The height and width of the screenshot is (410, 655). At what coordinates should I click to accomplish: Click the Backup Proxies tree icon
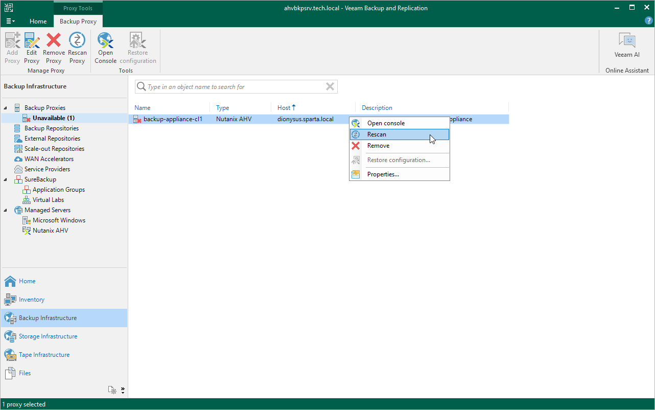pyautogui.click(x=18, y=108)
